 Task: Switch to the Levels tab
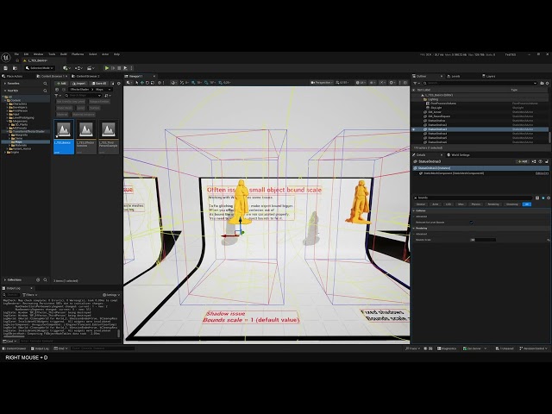click(455, 76)
